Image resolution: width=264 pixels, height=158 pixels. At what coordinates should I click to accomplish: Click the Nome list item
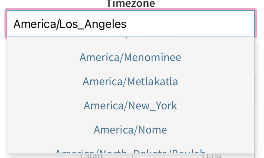point(130,130)
